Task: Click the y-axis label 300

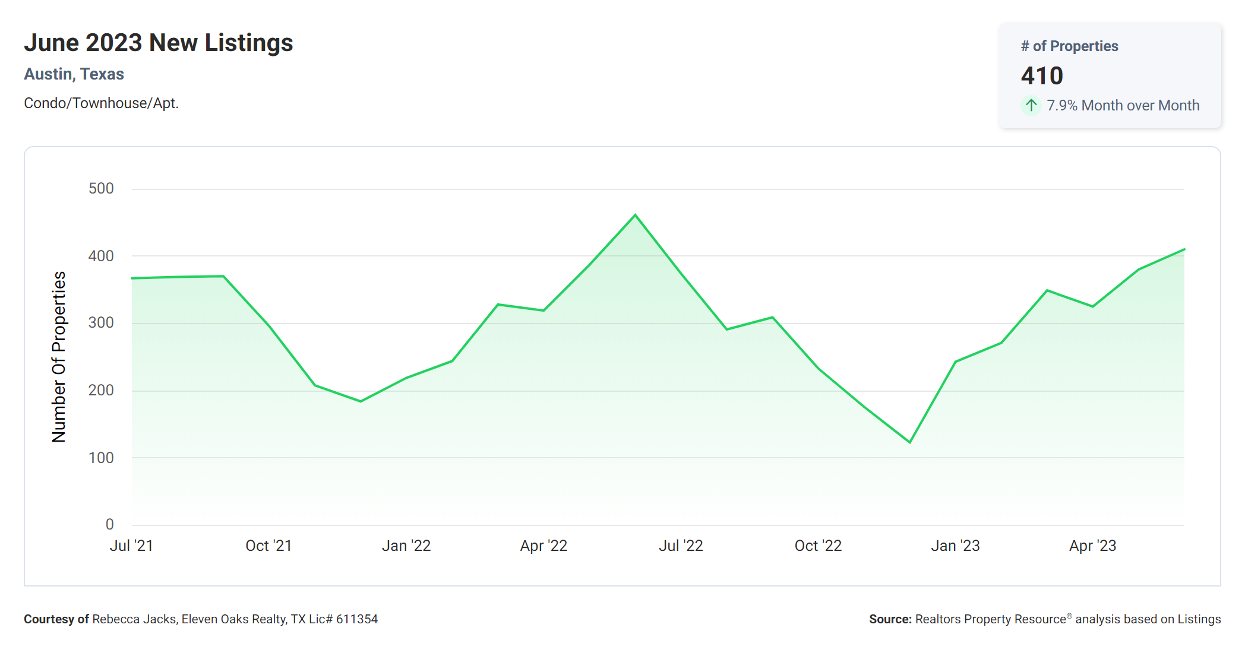Action: (101, 323)
